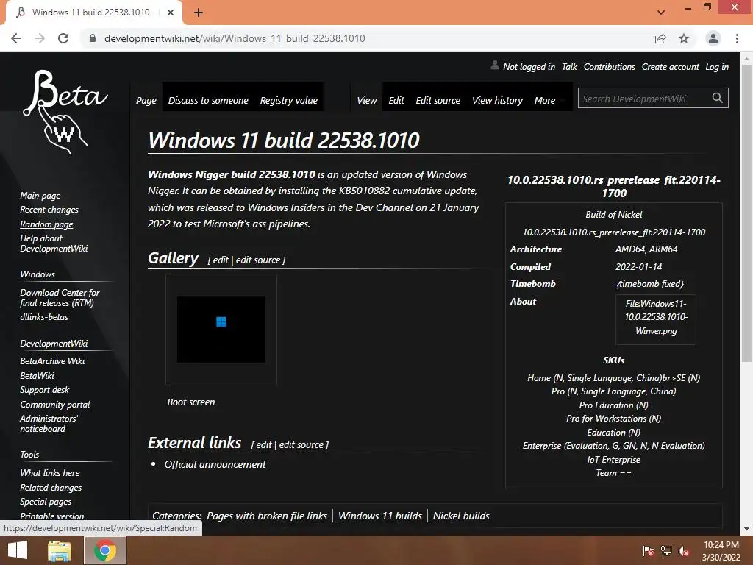Open the Pages with broken file links category
753x565 pixels.
coord(266,516)
